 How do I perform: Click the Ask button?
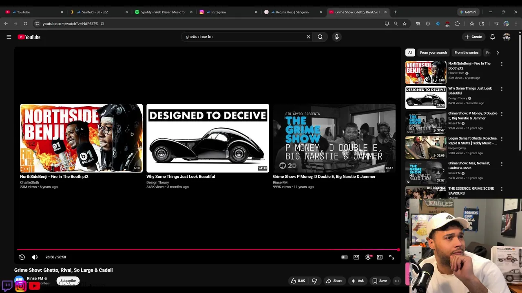(357, 281)
